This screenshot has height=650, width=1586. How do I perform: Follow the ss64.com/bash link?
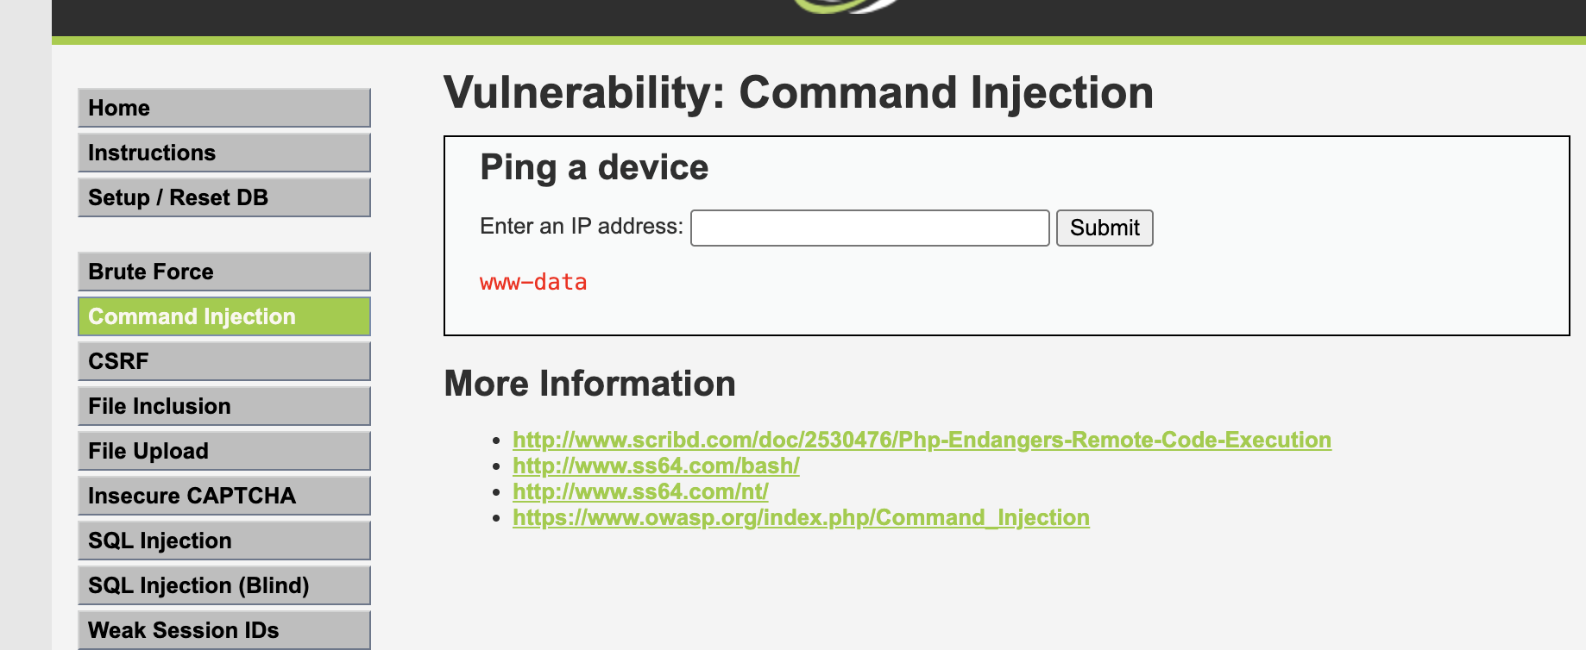(656, 466)
